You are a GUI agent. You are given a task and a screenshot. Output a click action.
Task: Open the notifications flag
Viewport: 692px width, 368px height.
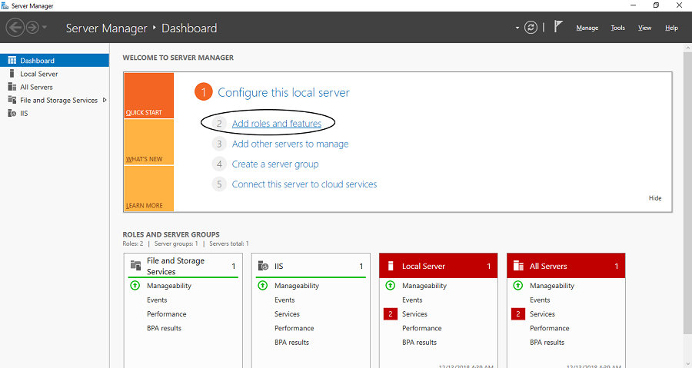(558, 26)
